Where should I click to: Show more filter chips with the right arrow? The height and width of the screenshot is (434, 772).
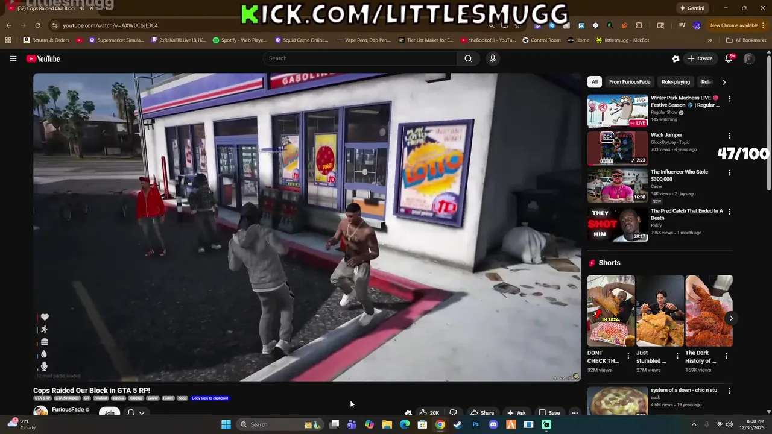coord(724,82)
